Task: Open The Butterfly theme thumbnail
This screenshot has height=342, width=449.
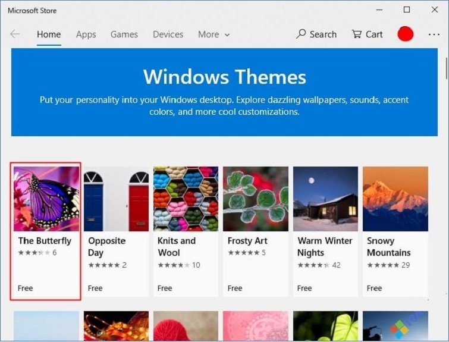Action: click(x=46, y=199)
